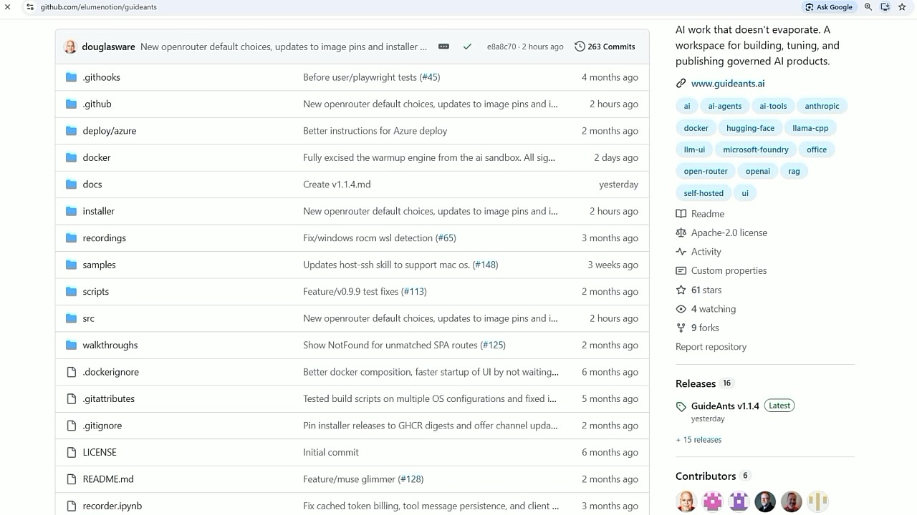Viewport: 917px width, 515px height.
Task: Open the .github folder
Action: [x=97, y=104]
